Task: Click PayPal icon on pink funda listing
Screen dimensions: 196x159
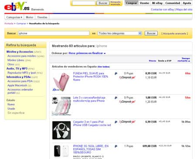Action: click(x=116, y=74)
